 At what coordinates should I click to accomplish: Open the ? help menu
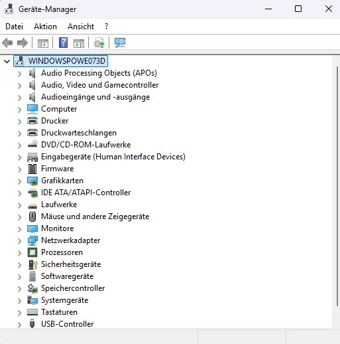pos(107,27)
